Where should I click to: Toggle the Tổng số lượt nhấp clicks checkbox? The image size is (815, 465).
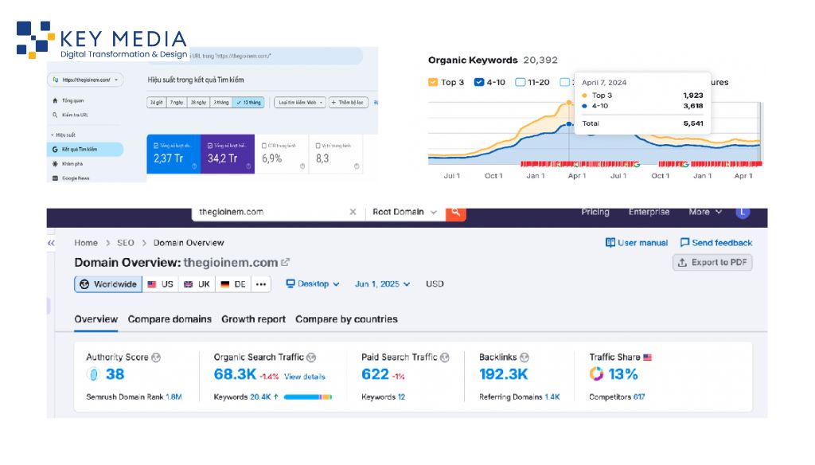[x=156, y=146]
